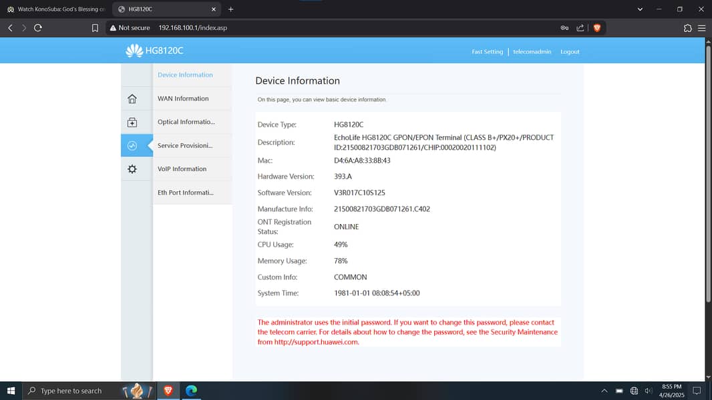
Task: Open the Windows Start button
Action: [11, 391]
